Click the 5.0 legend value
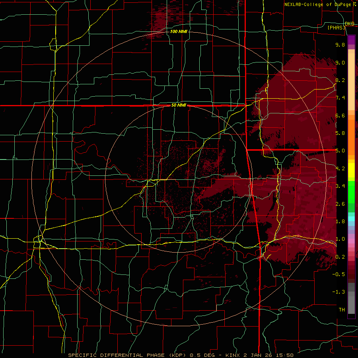Image resolution: width=358 pixels, height=358 pixels. (340, 151)
